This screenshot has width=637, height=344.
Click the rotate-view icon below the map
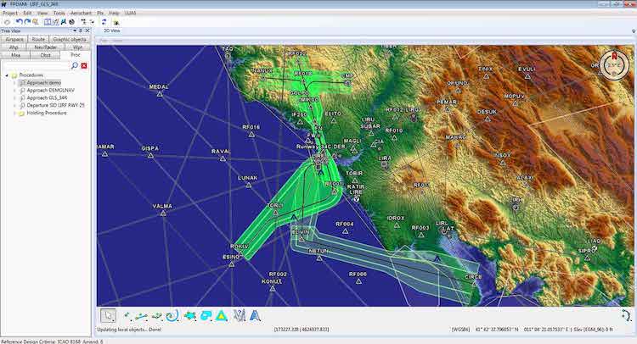tap(626, 315)
